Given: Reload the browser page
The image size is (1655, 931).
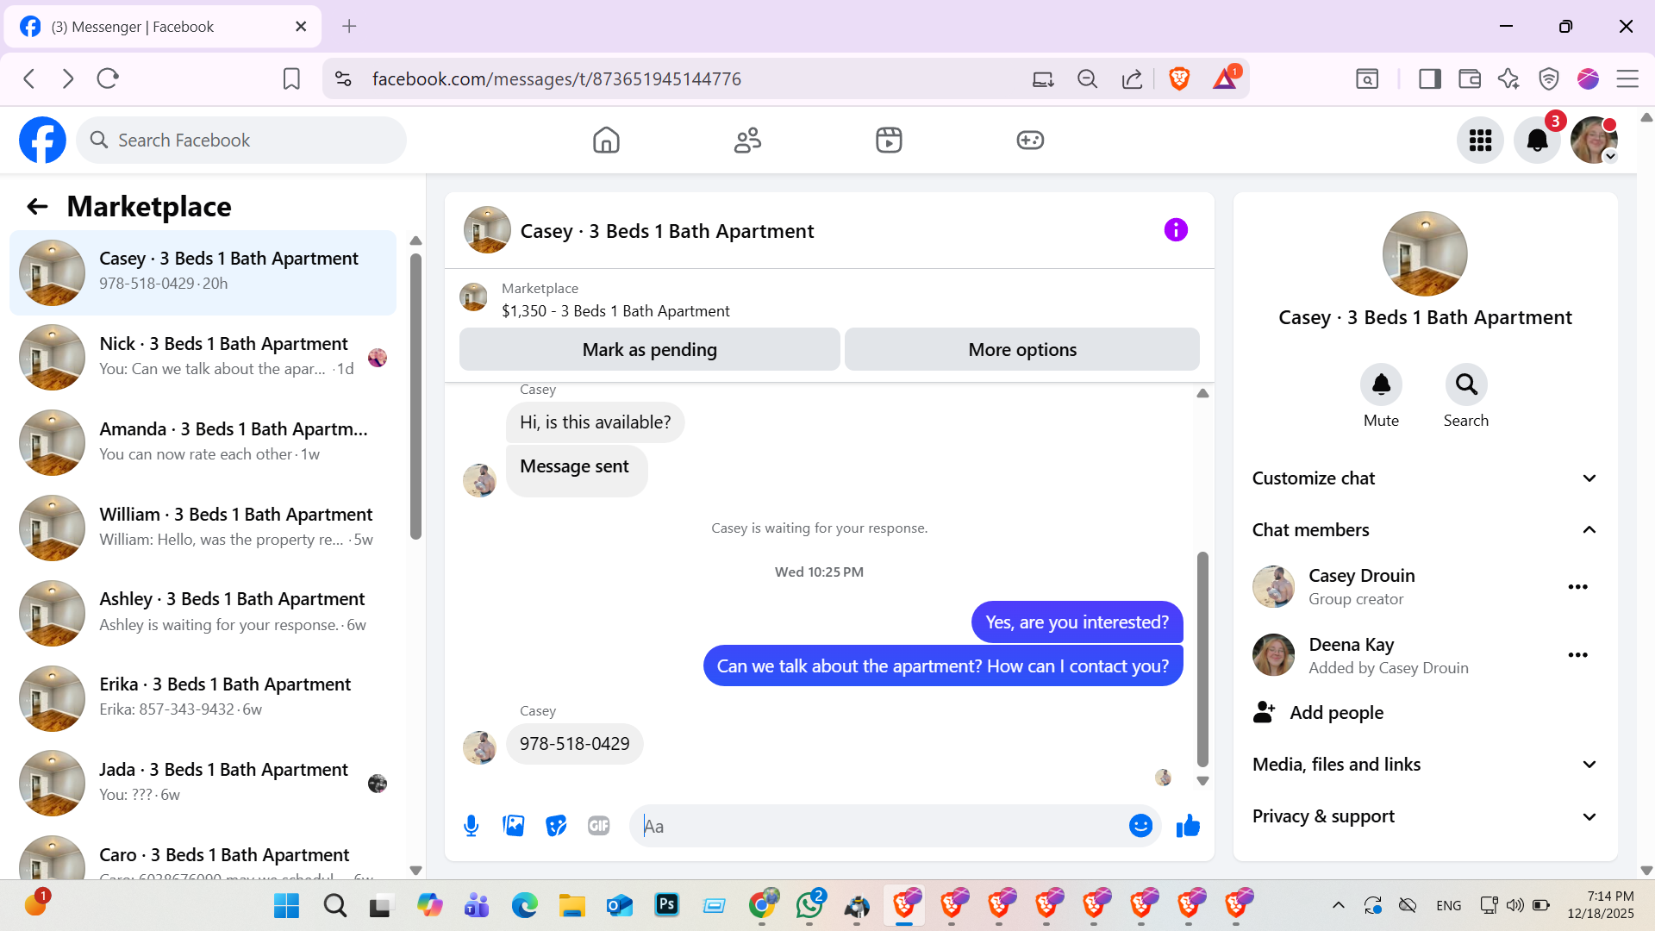Looking at the screenshot, I should pyautogui.click(x=108, y=79).
